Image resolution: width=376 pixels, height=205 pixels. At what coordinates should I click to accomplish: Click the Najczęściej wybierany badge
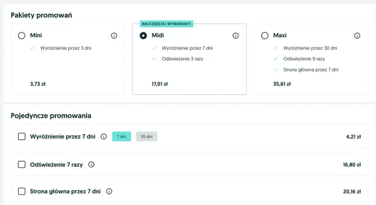coord(166,24)
